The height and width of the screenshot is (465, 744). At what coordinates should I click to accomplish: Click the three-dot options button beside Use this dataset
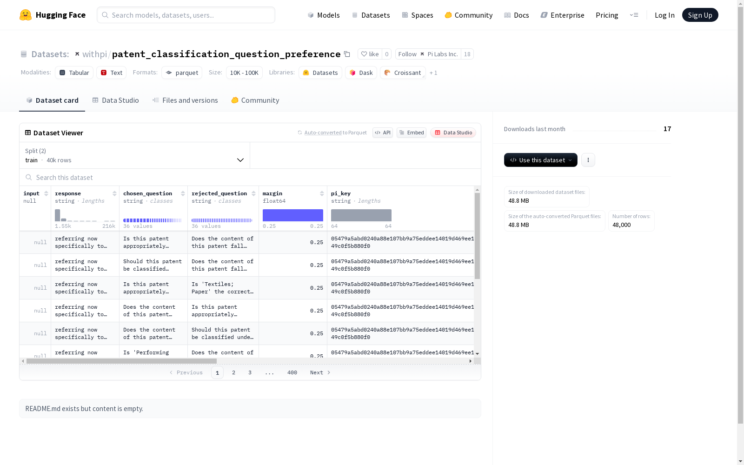[588, 160]
